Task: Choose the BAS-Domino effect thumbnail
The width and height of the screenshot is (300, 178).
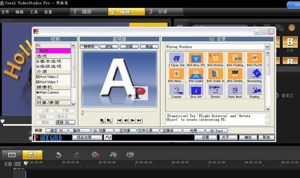Action: [216, 60]
